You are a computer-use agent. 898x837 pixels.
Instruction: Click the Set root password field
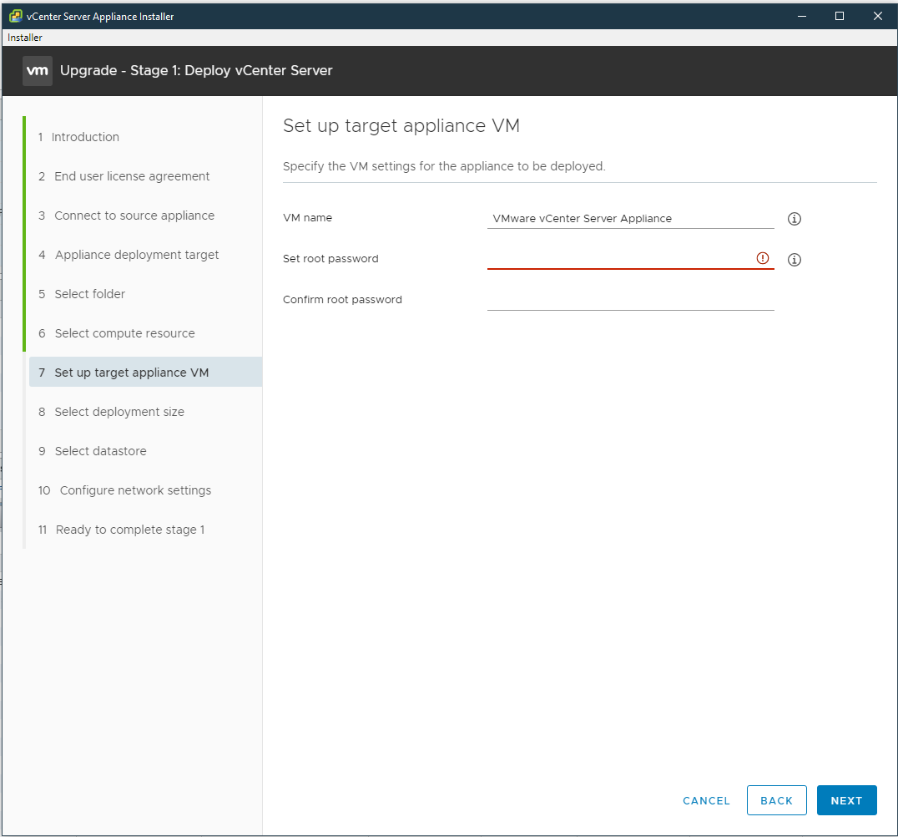point(618,258)
